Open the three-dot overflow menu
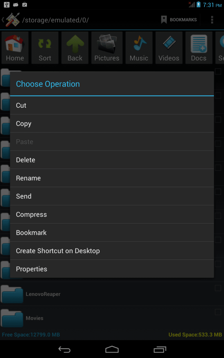 (x=212, y=20)
